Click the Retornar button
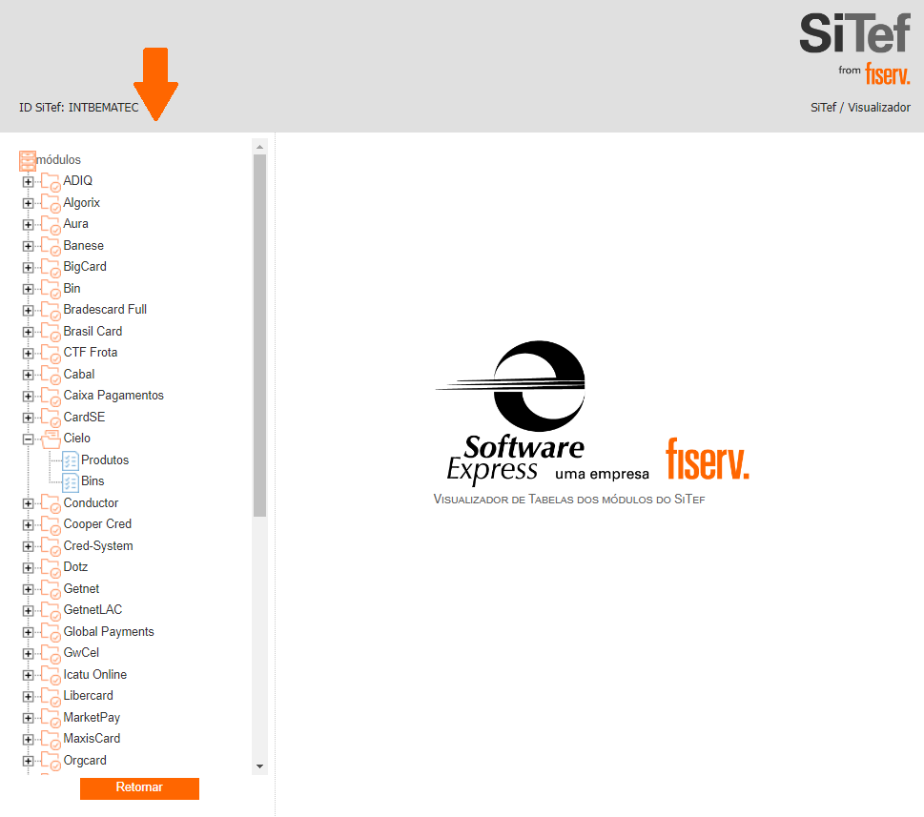Image resolution: width=924 pixels, height=817 pixels. pos(139,788)
